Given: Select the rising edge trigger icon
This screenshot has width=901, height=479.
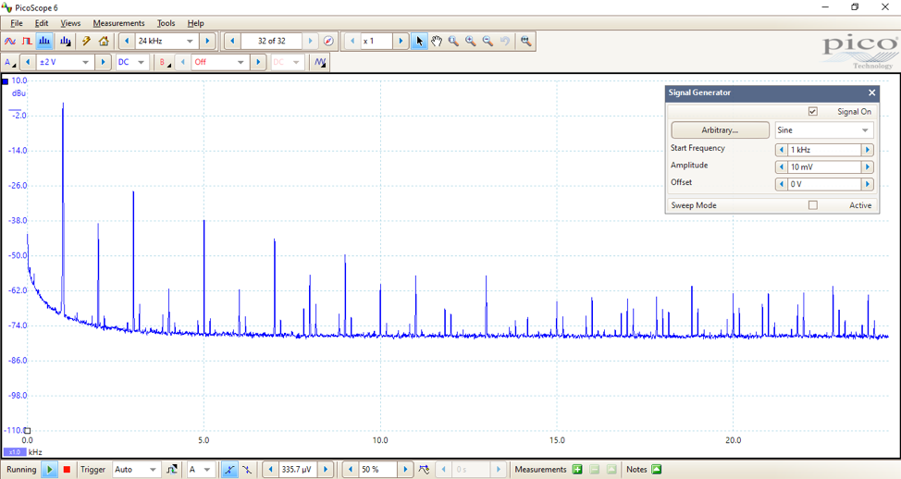Looking at the screenshot, I should click(229, 469).
